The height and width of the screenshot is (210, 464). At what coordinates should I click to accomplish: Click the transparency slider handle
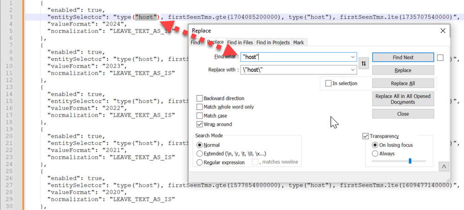coord(410,161)
